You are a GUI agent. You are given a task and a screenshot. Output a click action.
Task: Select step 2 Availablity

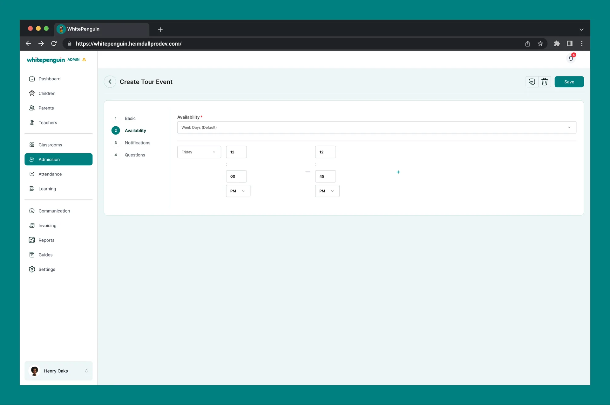point(135,130)
